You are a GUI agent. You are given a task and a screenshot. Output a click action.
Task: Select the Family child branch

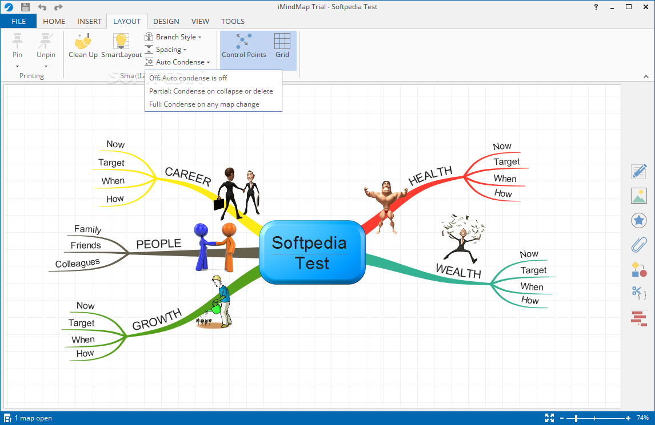pos(87,229)
